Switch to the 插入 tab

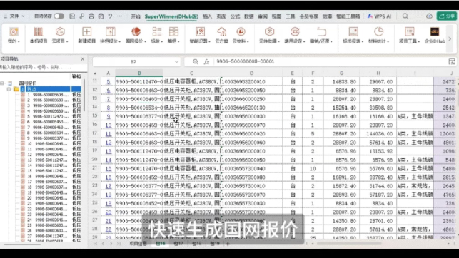[x=207, y=16]
